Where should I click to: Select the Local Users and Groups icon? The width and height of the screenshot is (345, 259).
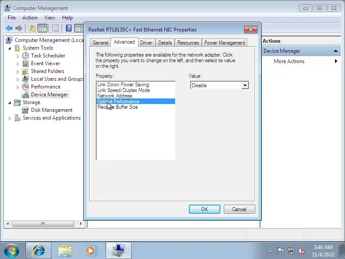tap(25, 79)
